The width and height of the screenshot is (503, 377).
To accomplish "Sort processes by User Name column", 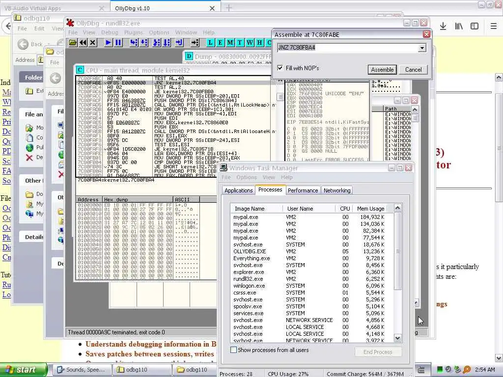I will click(309, 208).
